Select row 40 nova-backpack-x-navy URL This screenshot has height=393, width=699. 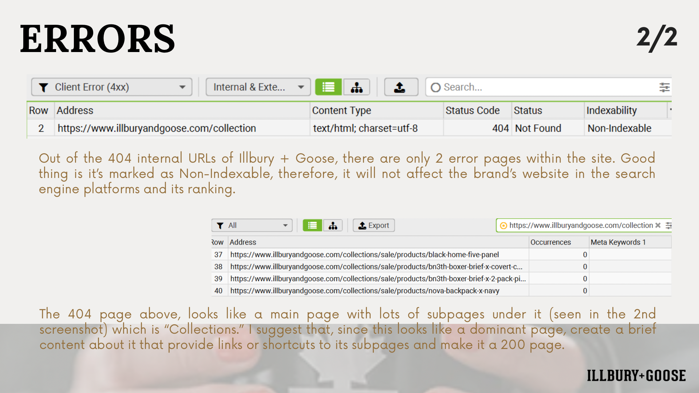[364, 291]
